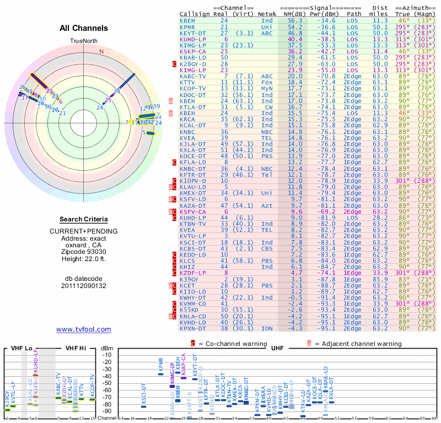Click the KPMR bar in UHF chart
Screen dimensions: 441x423
[x=160, y=374]
